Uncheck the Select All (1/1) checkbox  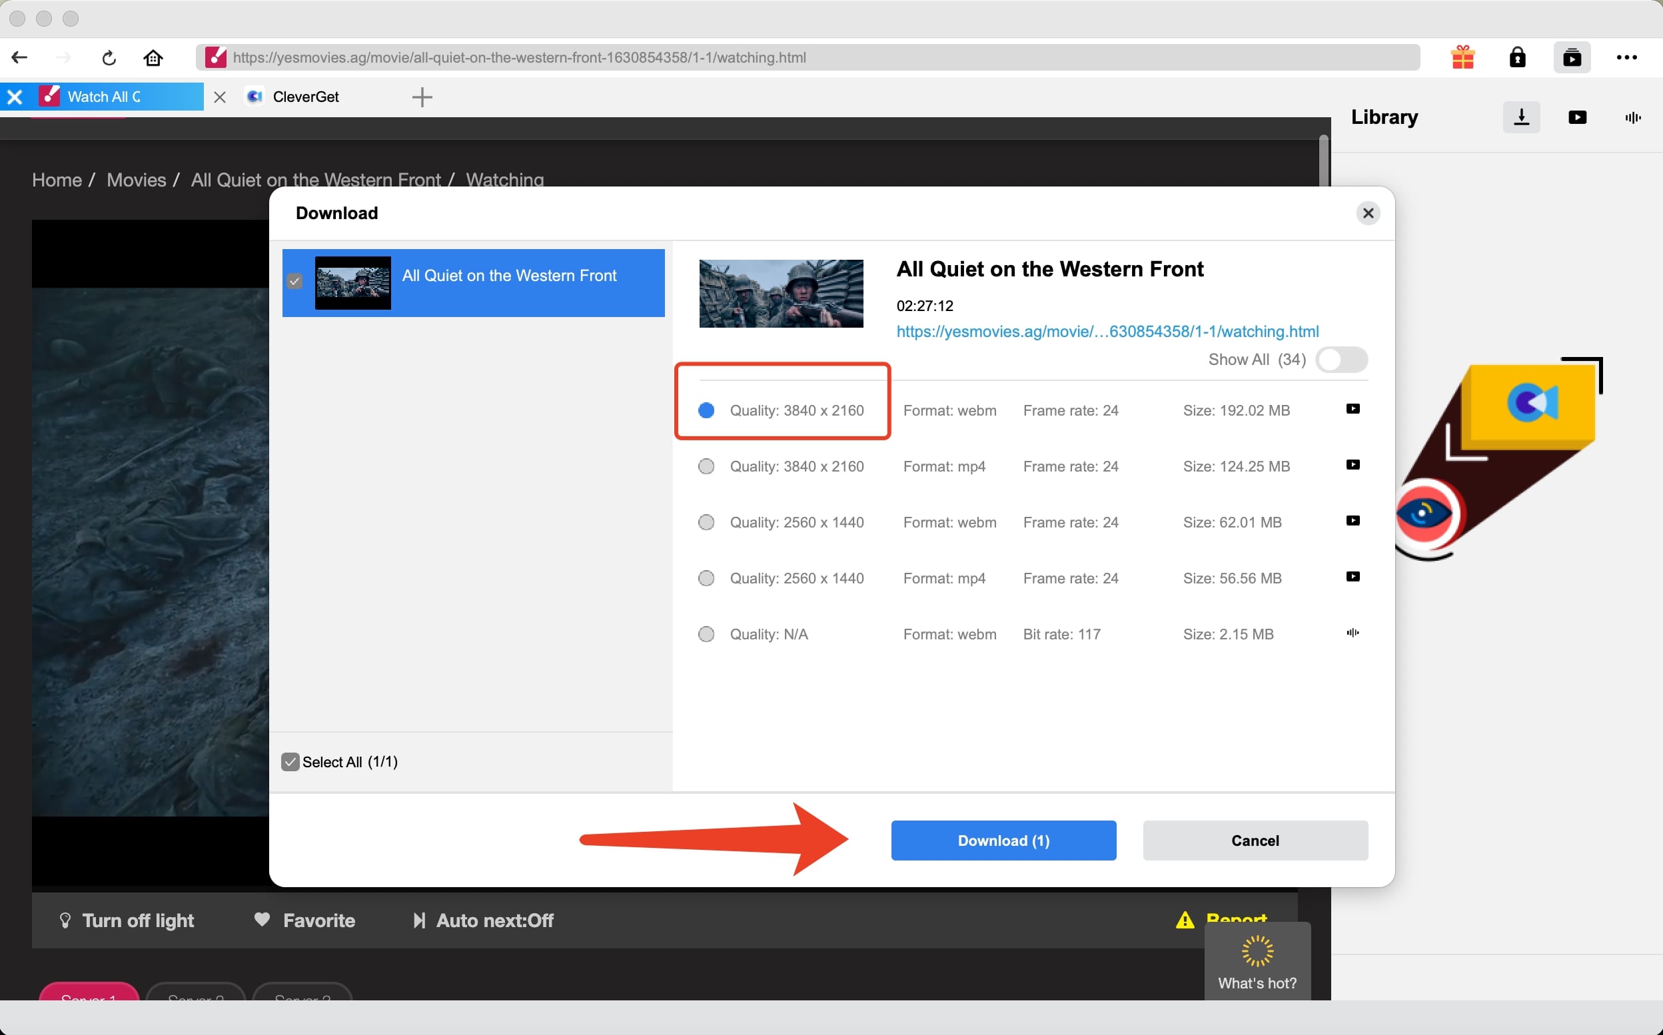[290, 762]
